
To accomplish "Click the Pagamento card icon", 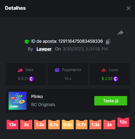I will (x=57, y=70).
